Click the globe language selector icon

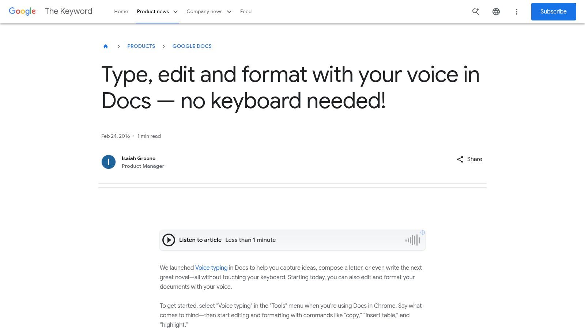pyautogui.click(x=496, y=11)
